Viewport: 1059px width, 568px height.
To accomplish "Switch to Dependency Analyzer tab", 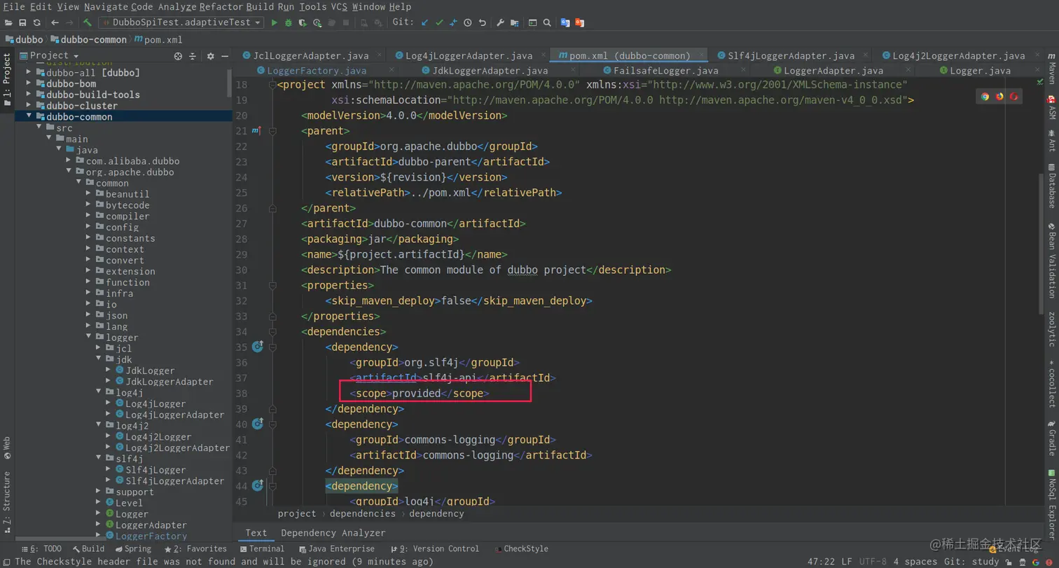I will [333, 533].
